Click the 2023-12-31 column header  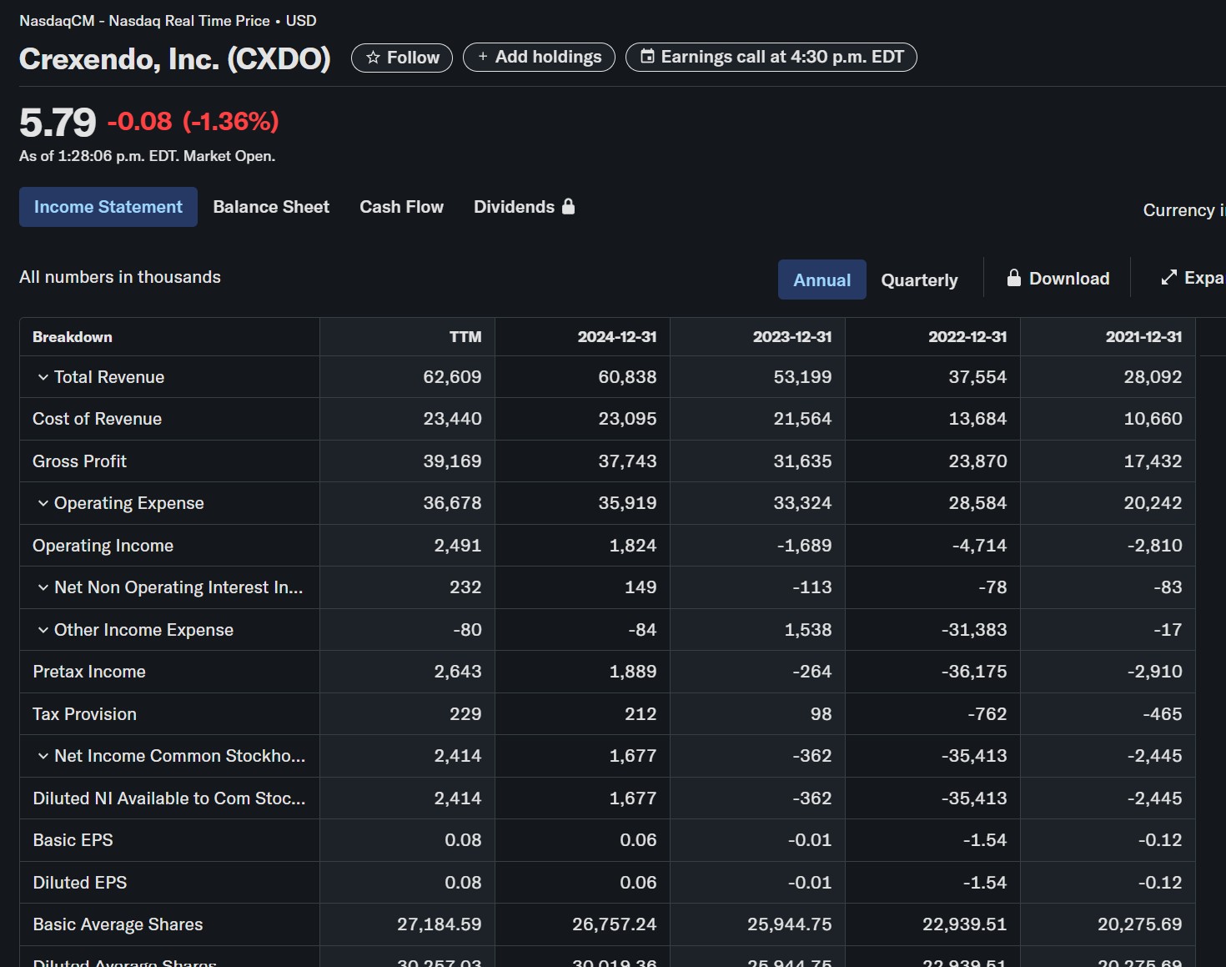[792, 337]
